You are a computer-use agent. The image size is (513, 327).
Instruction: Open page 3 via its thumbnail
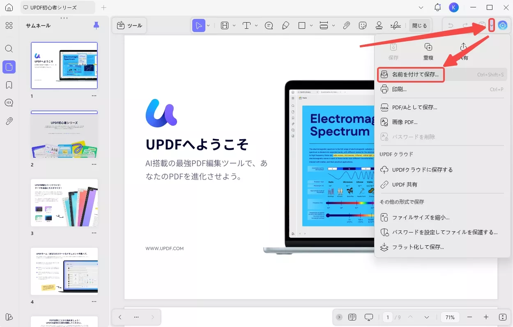point(64,203)
